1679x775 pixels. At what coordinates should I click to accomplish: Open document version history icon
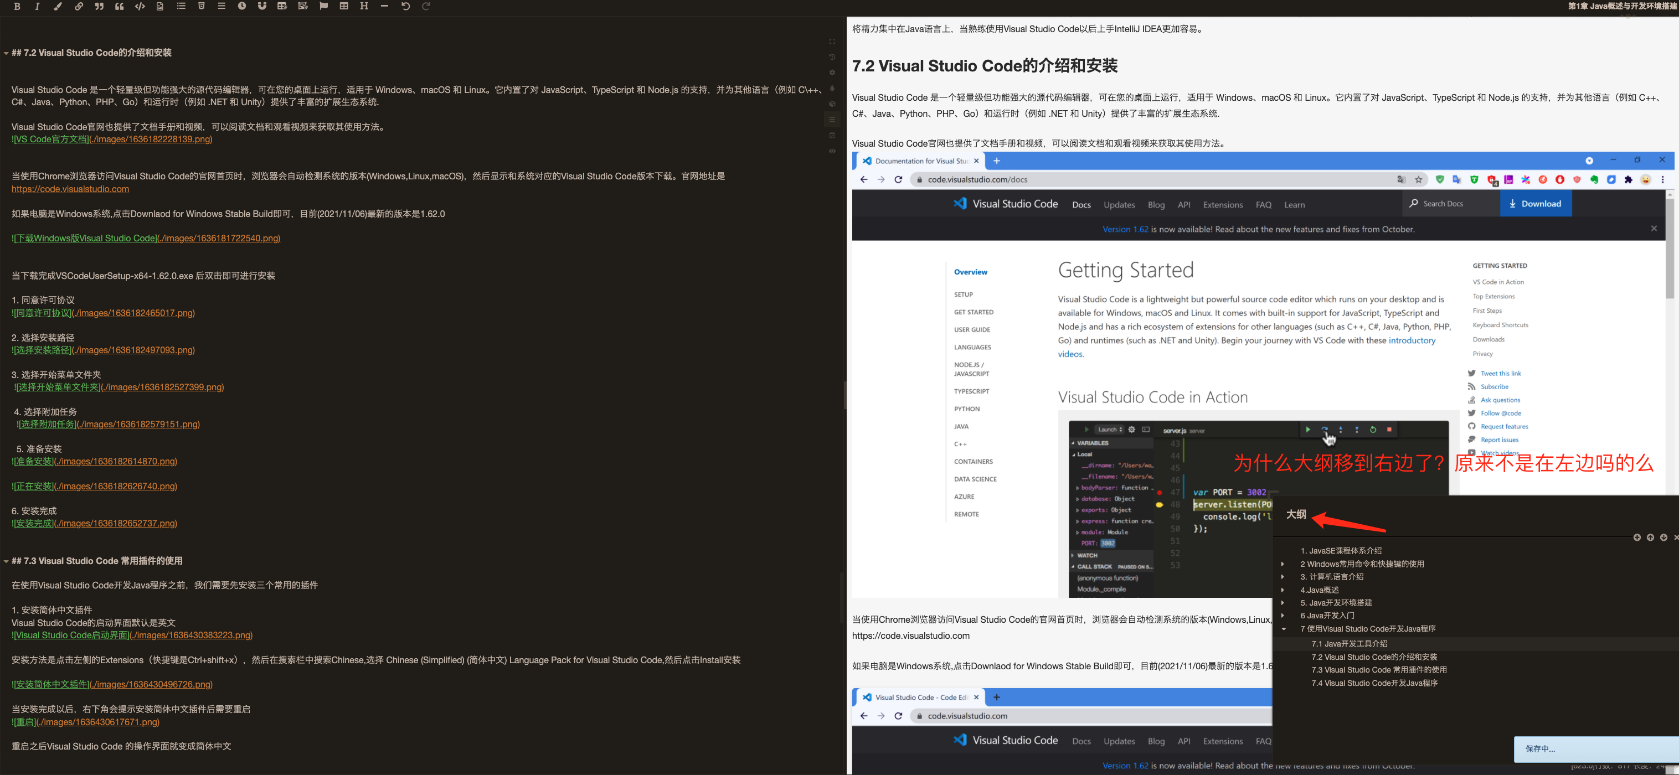coord(832,58)
